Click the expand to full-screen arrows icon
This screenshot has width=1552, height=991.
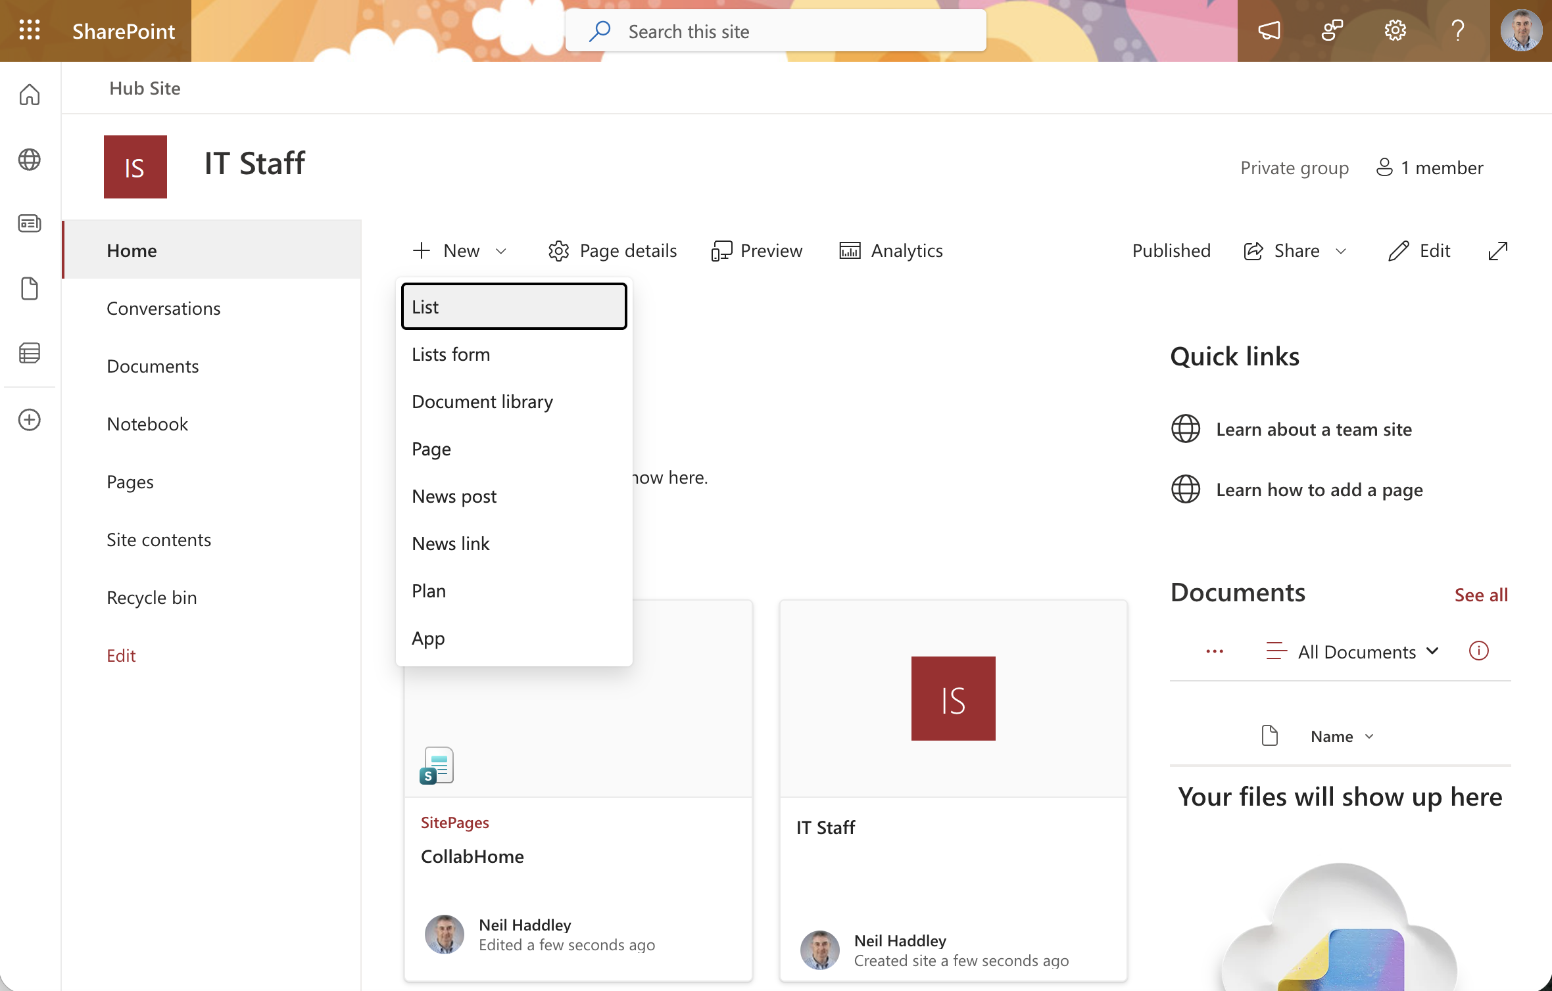click(1497, 250)
